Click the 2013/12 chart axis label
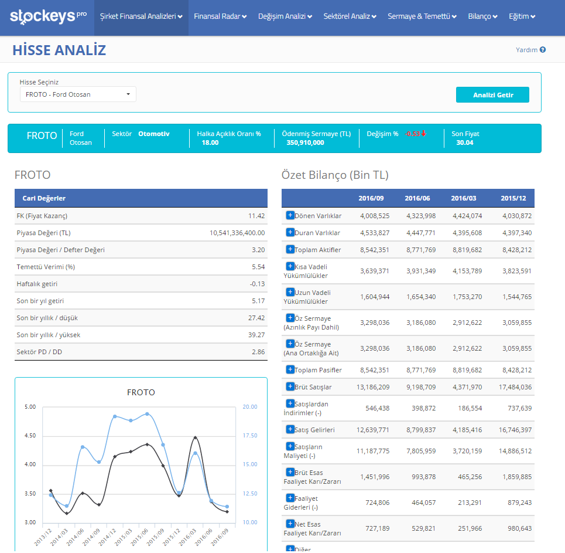Image resolution: width=565 pixels, height=553 pixels. tap(43, 537)
